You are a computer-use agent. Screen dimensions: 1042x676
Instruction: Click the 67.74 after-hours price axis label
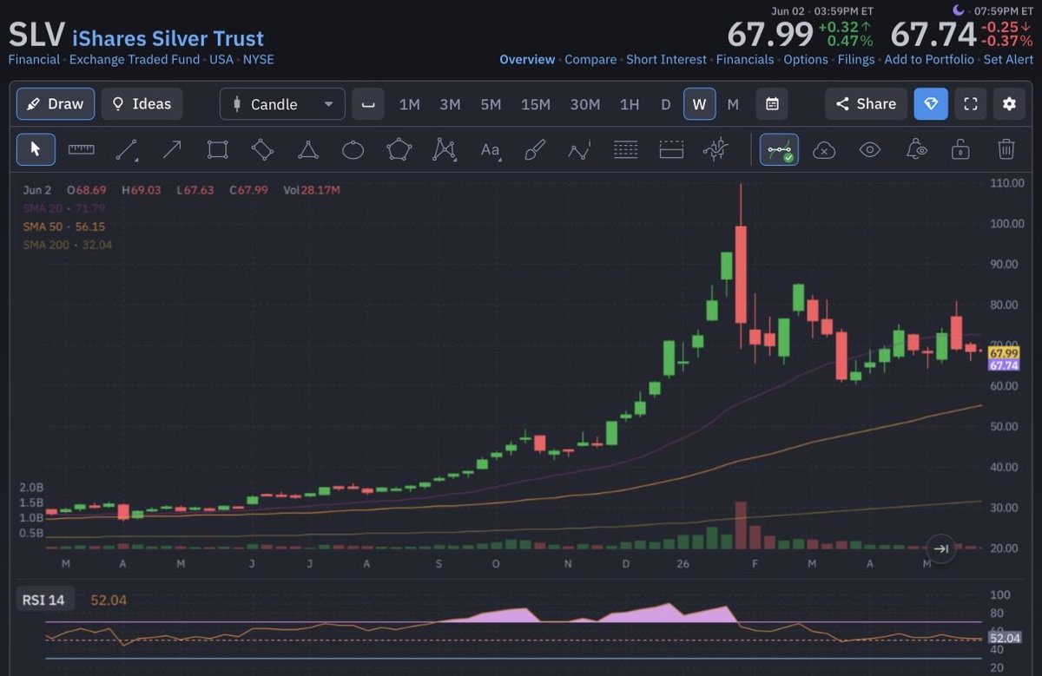[1003, 365]
